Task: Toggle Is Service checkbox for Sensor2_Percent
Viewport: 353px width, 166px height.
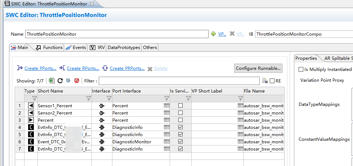Action: [x=180, y=113]
